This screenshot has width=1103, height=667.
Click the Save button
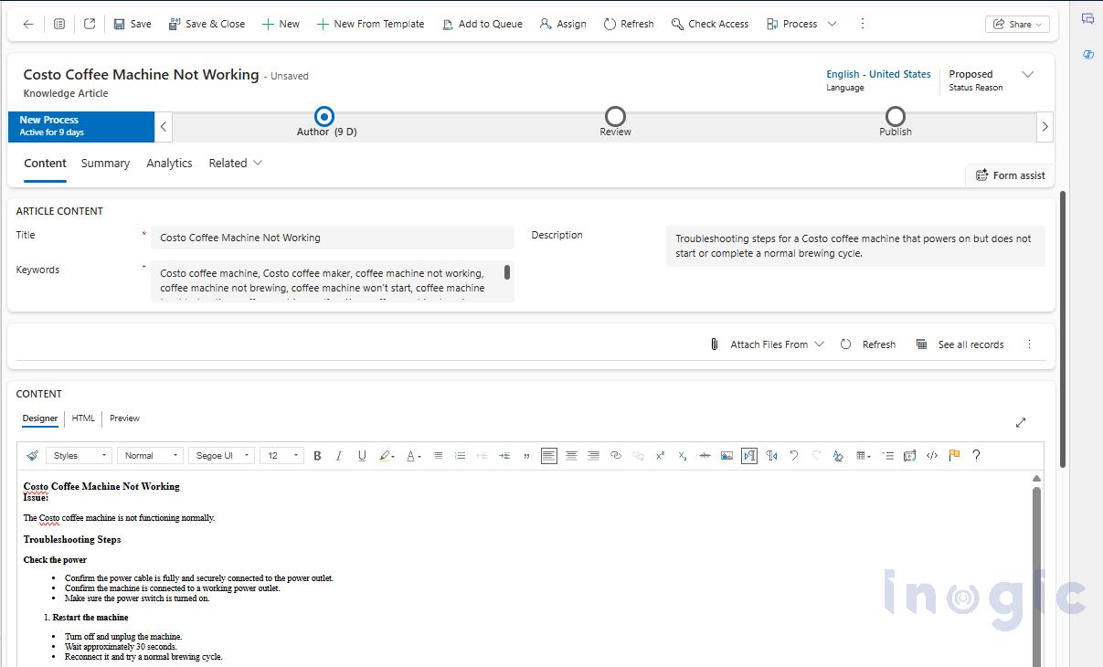[133, 24]
